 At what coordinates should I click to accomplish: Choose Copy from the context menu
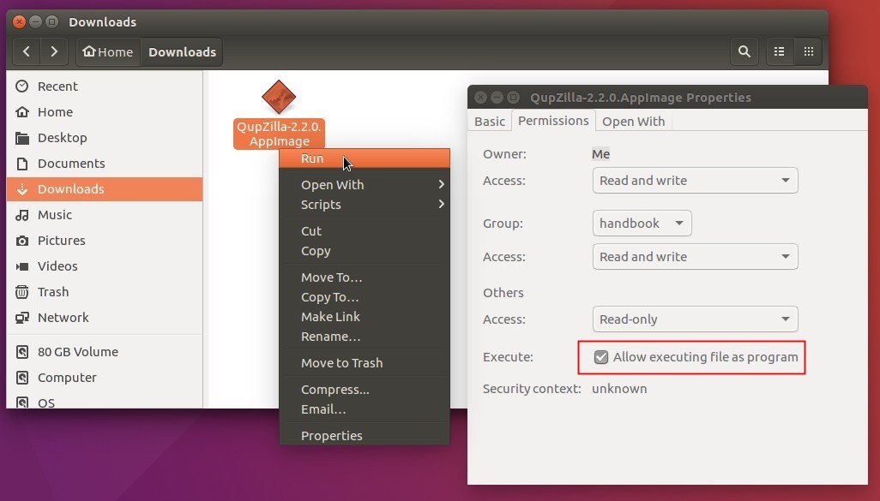point(365,251)
